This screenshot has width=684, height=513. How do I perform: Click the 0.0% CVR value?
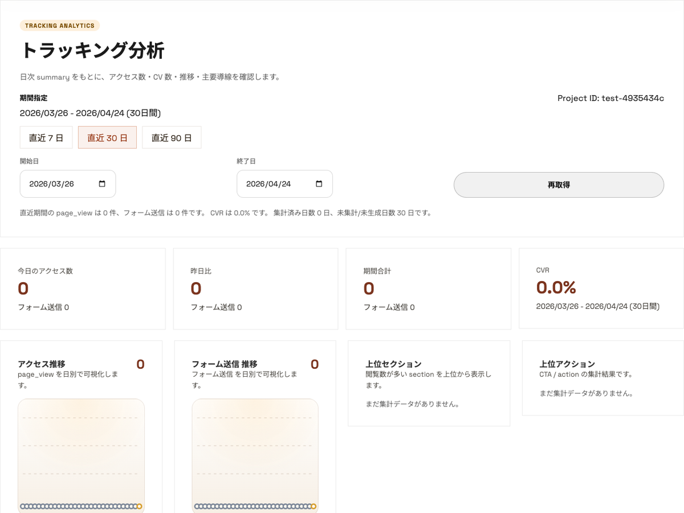tap(556, 287)
